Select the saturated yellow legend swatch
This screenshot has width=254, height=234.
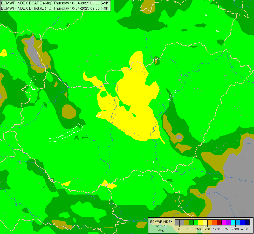pos(200,223)
